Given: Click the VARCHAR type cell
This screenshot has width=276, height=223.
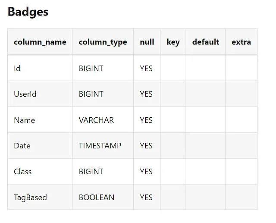Looking at the screenshot, I should [x=103, y=120].
